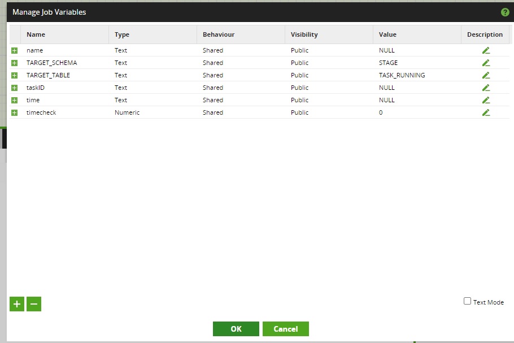Remove selected variable using the minus button
Screen dimensions: 514x343
(x=34, y=304)
